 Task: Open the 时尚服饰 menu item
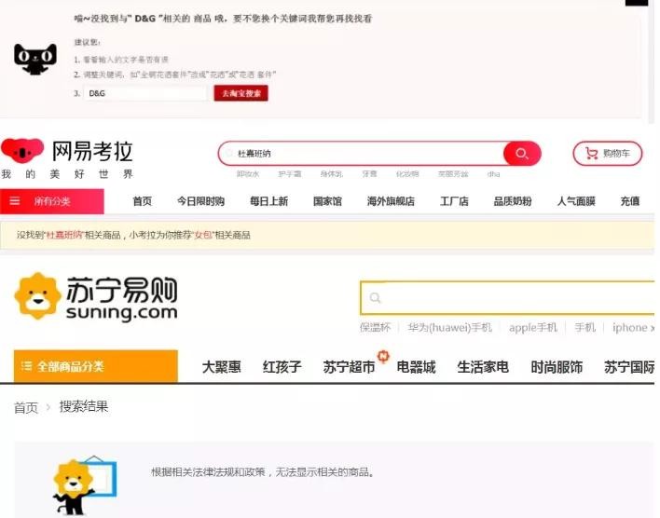(557, 367)
